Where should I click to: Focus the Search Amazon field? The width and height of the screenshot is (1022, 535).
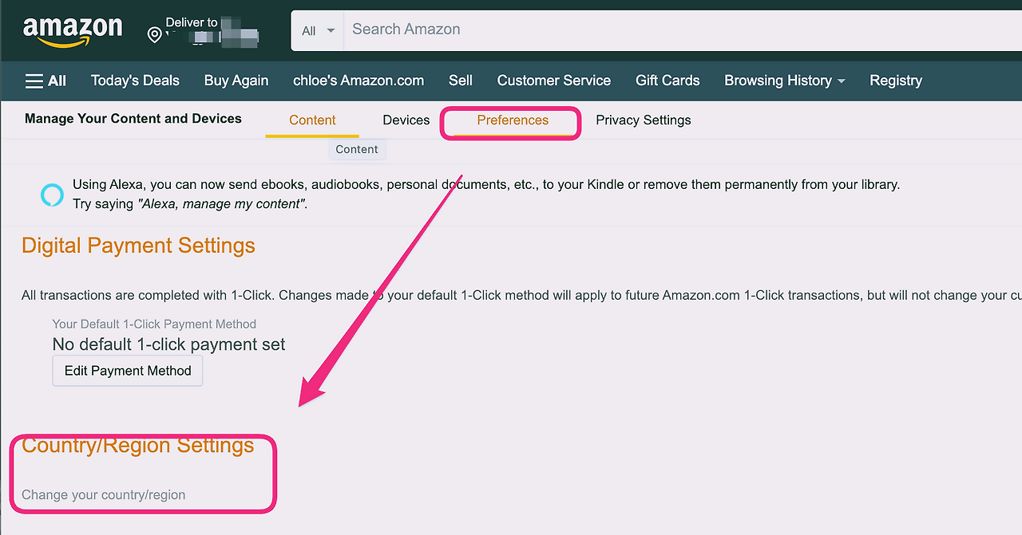(683, 30)
